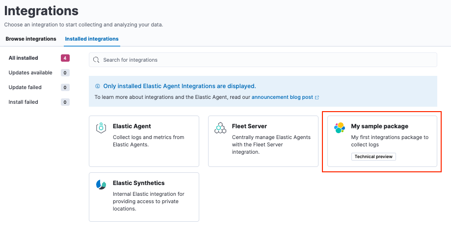Screen dimensions: 451x234
Task: Focus the Search for integrations field
Action: (265, 60)
